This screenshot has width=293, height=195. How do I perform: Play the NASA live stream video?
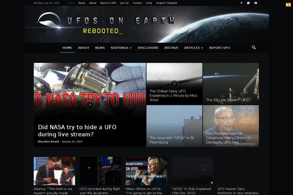point(89,105)
